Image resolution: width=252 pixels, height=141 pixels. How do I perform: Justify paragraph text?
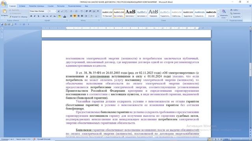click(82, 16)
